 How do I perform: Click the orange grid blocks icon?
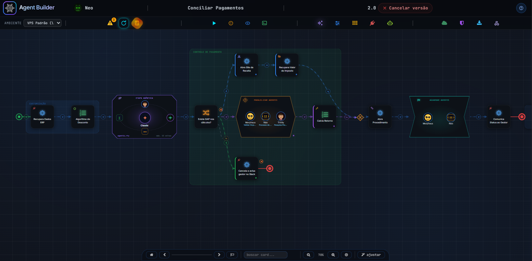355,23
